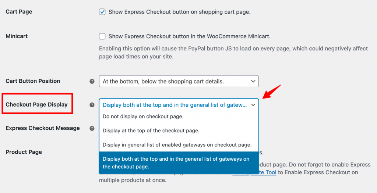377x193 pixels.
Task: Click help icon beside Checkout Page Display
Action: click(92, 105)
